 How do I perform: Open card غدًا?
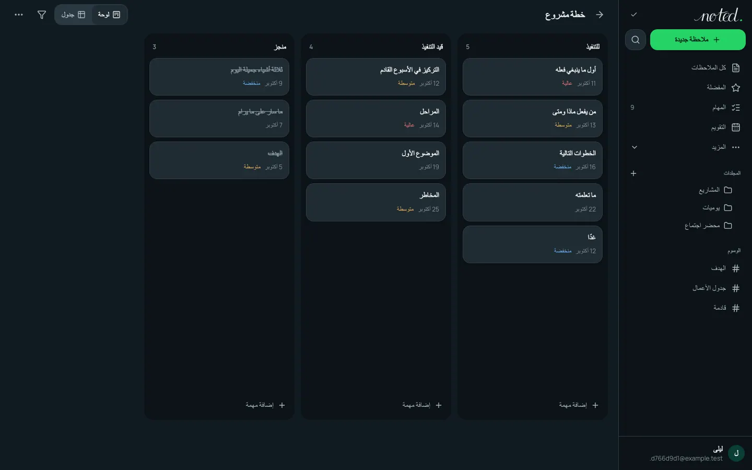coord(533,244)
